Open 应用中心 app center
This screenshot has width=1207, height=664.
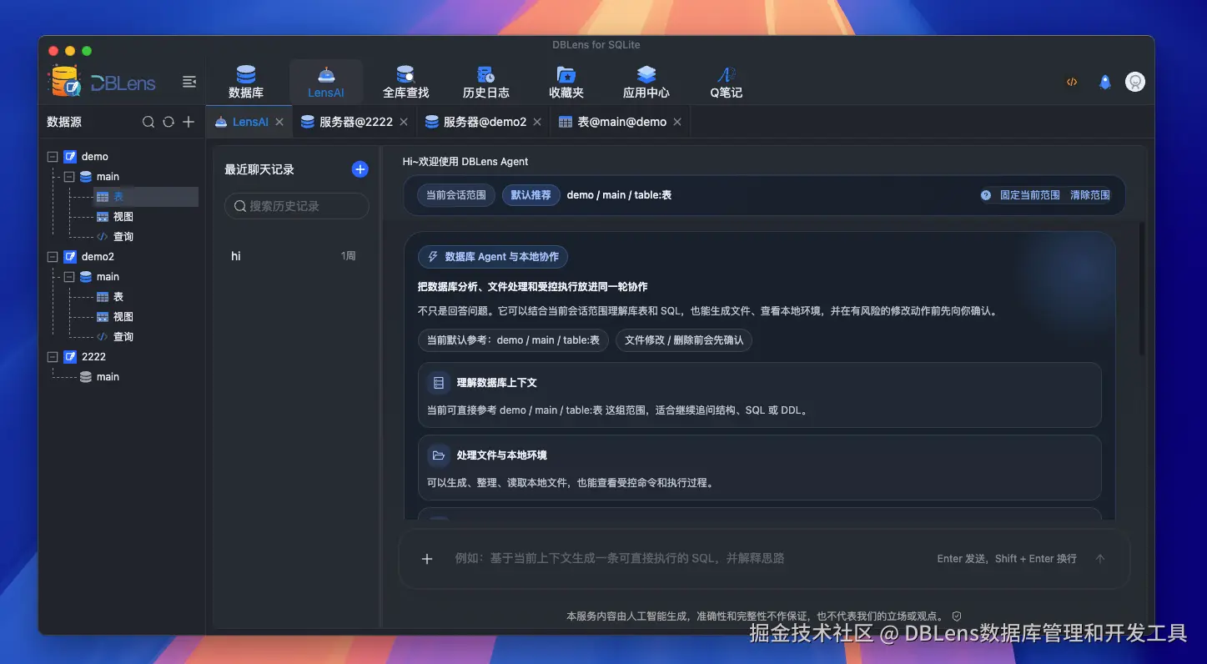[646, 82]
